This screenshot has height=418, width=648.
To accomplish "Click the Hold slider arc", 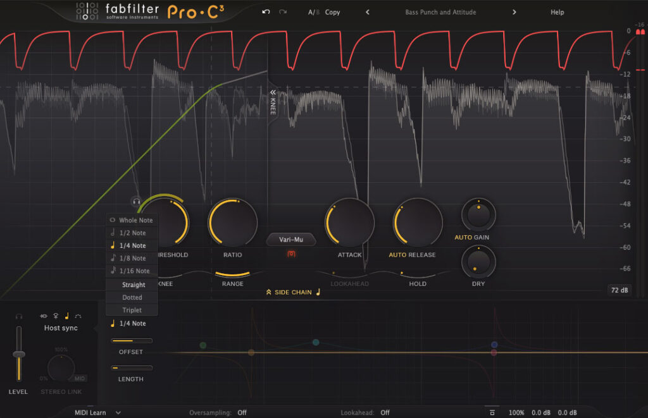I will [418, 274].
